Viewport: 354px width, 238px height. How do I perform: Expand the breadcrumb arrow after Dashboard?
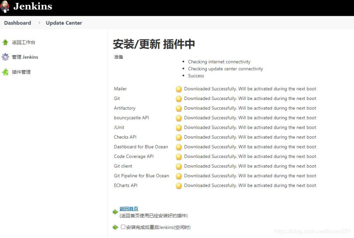click(39, 23)
